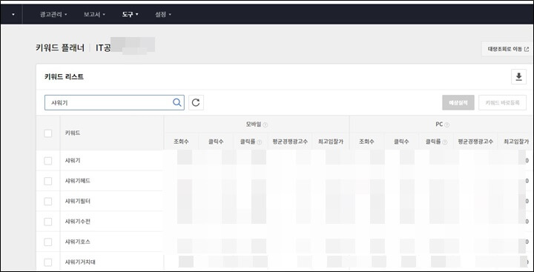Click the 키워드 플래너 page title
This screenshot has height=272, width=534.
(60, 48)
